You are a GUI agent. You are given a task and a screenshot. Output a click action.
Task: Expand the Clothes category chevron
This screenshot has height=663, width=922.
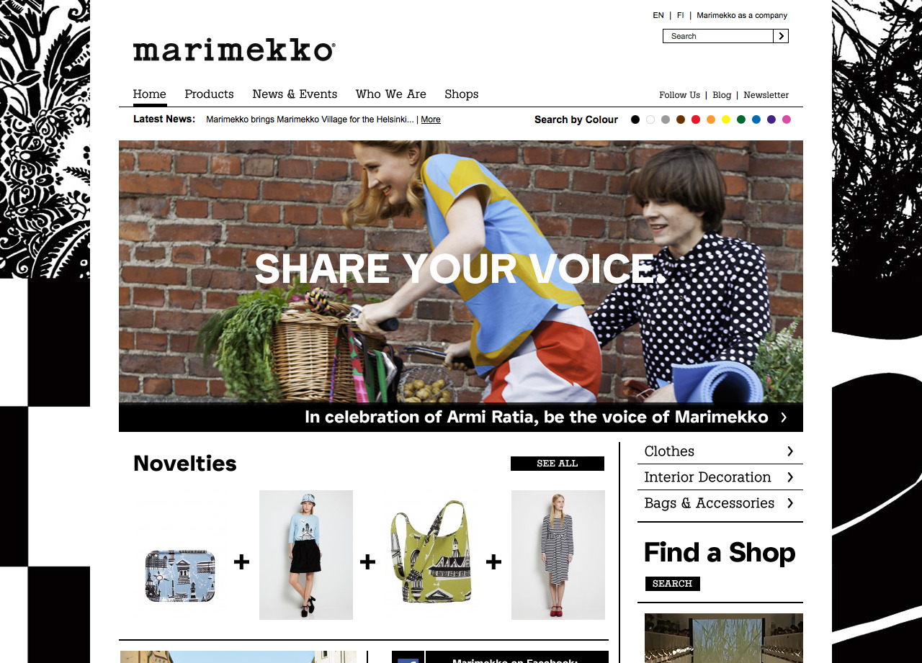[x=790, y=451]
